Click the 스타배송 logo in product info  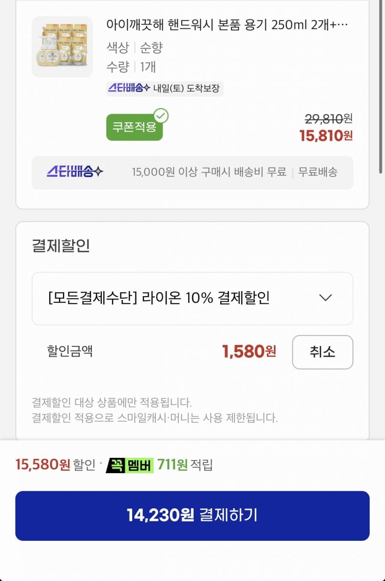[129, 88]
